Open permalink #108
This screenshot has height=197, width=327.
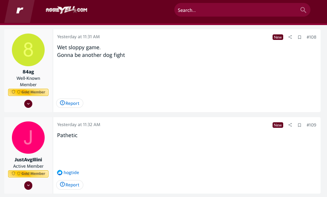click(x=311, y=37)
